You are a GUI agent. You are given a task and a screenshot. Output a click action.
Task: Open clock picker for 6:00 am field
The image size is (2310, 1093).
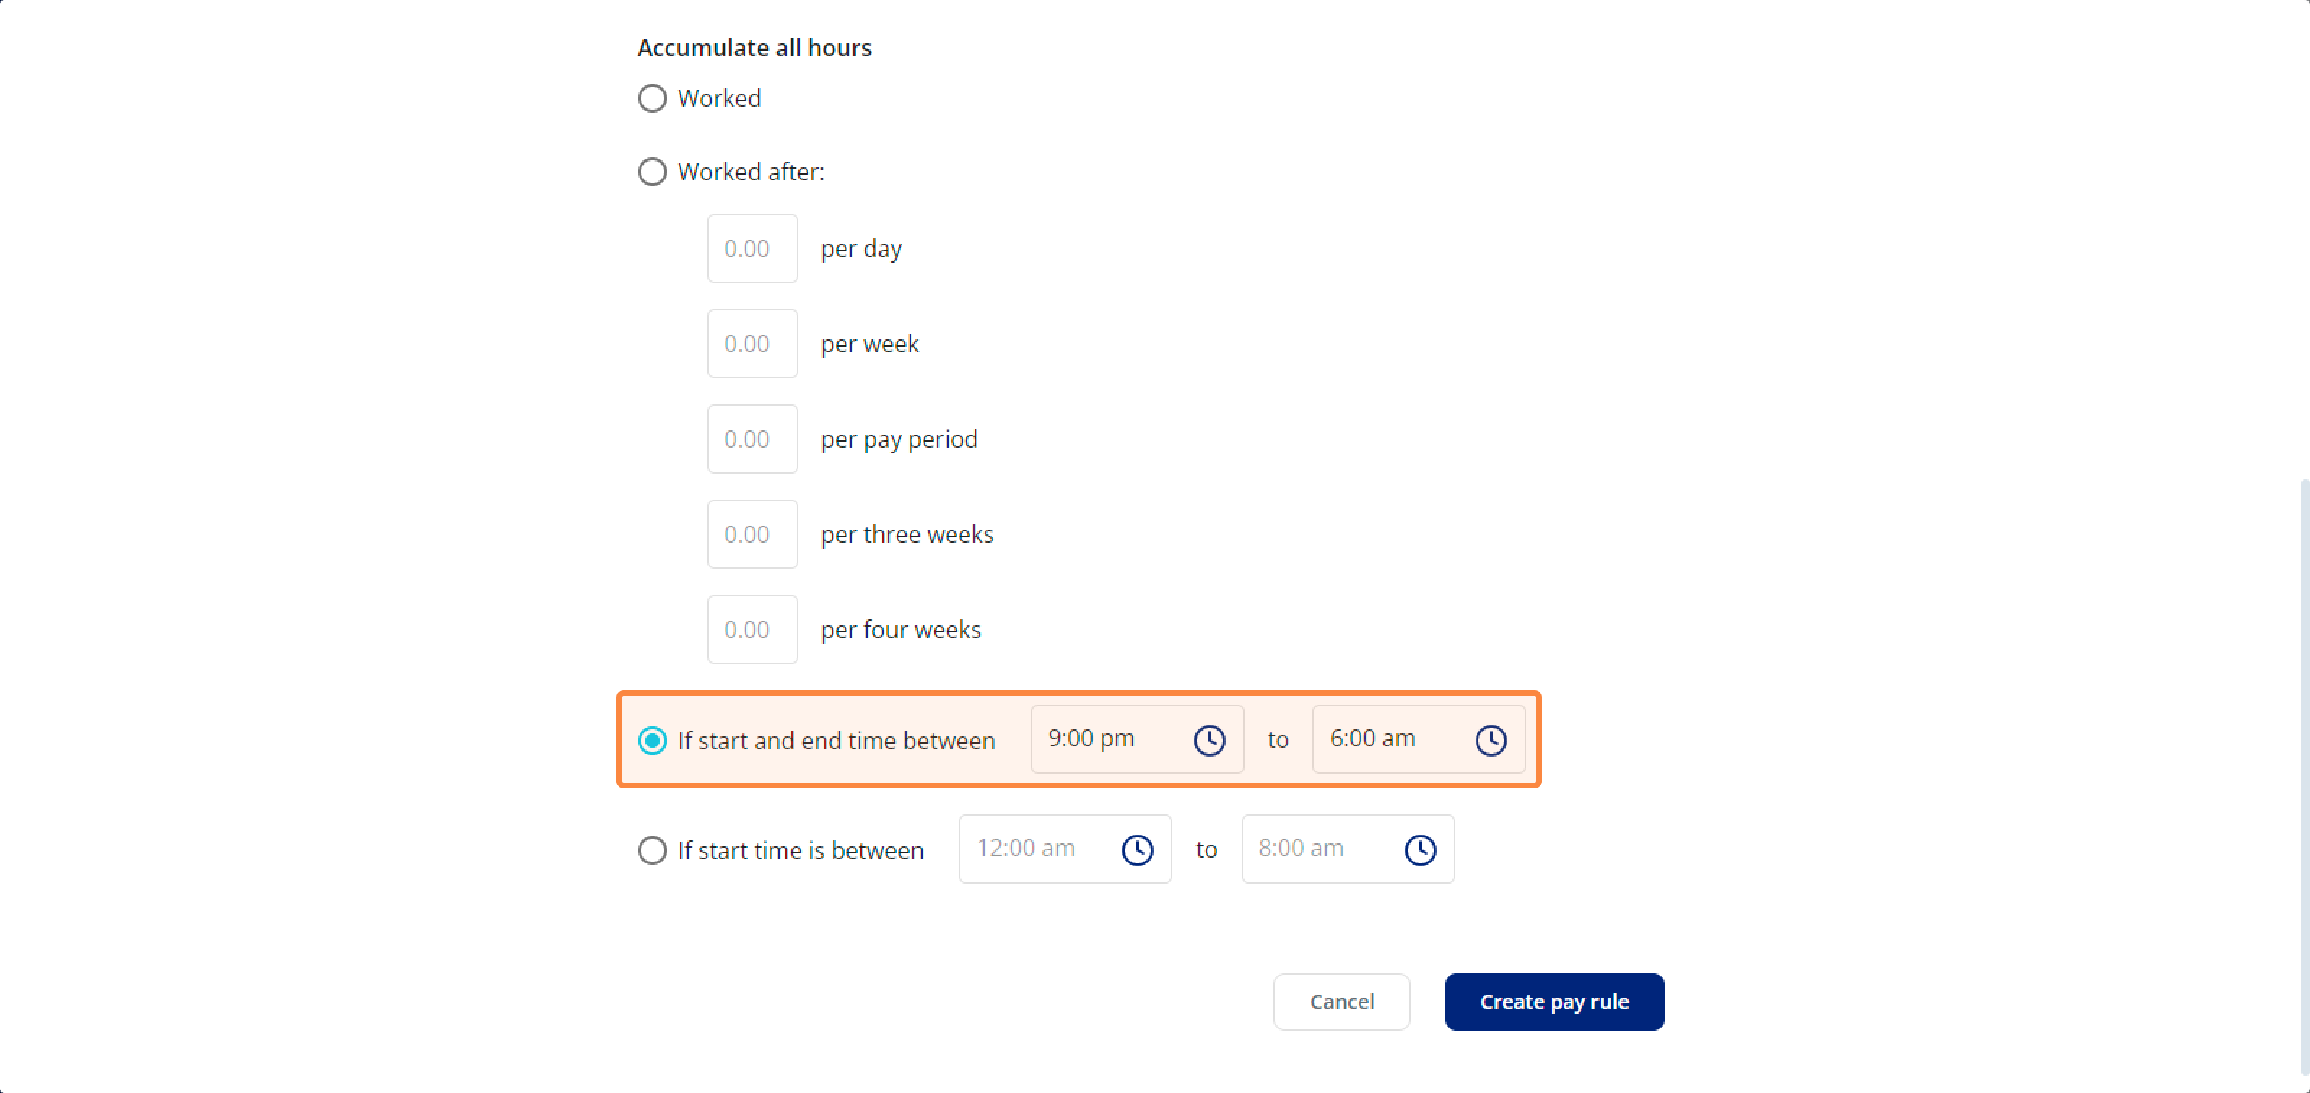coord(1491,740)
